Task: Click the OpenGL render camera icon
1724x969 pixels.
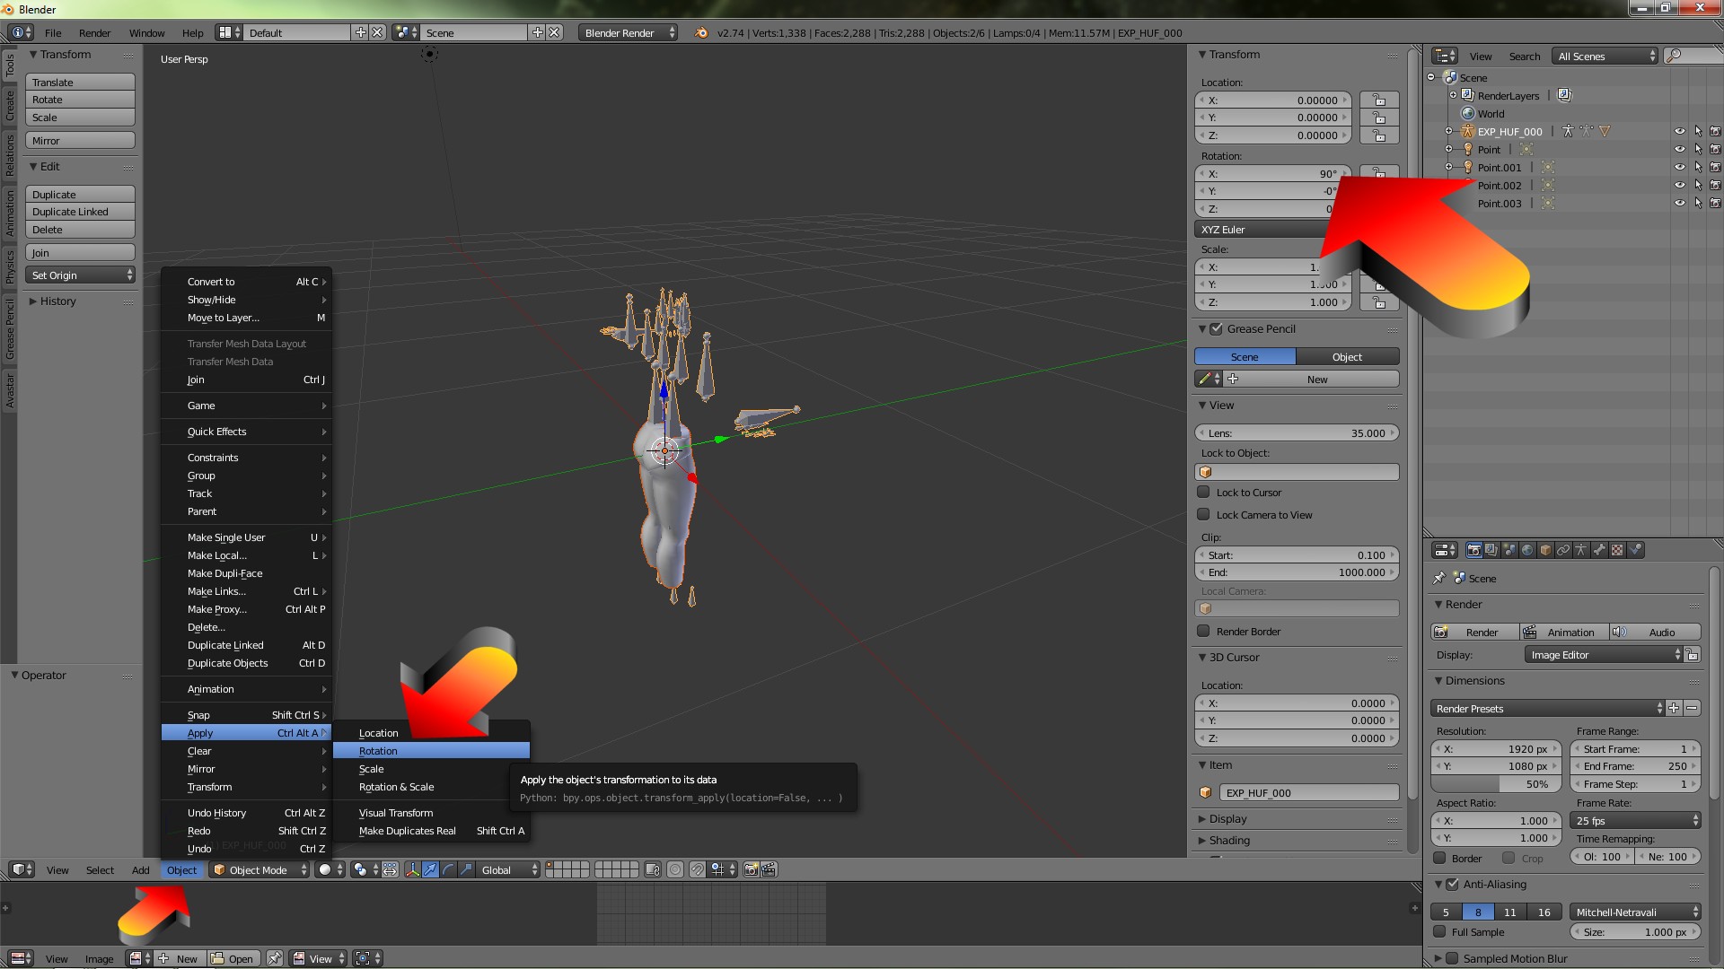Action: [751, 869]
